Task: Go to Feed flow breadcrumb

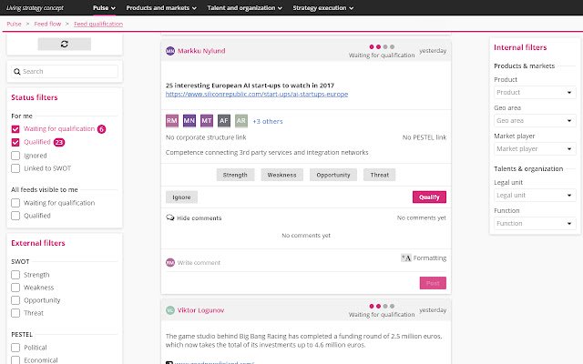Action: pyautogui.click(x=47, y=25)
